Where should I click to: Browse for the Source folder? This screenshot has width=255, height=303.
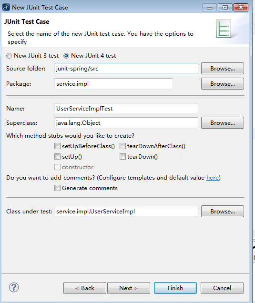(223, 69)
